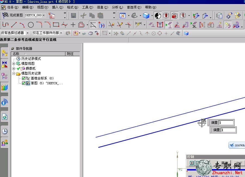Viewport: 245px width, 177px height.
Task: Open the Constraint Navigator sidebar tab
Action: tap(5, 64)
